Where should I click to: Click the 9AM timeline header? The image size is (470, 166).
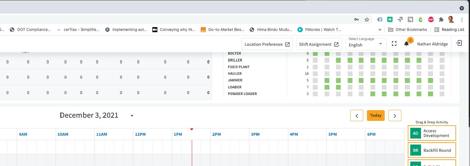(23, 134)
